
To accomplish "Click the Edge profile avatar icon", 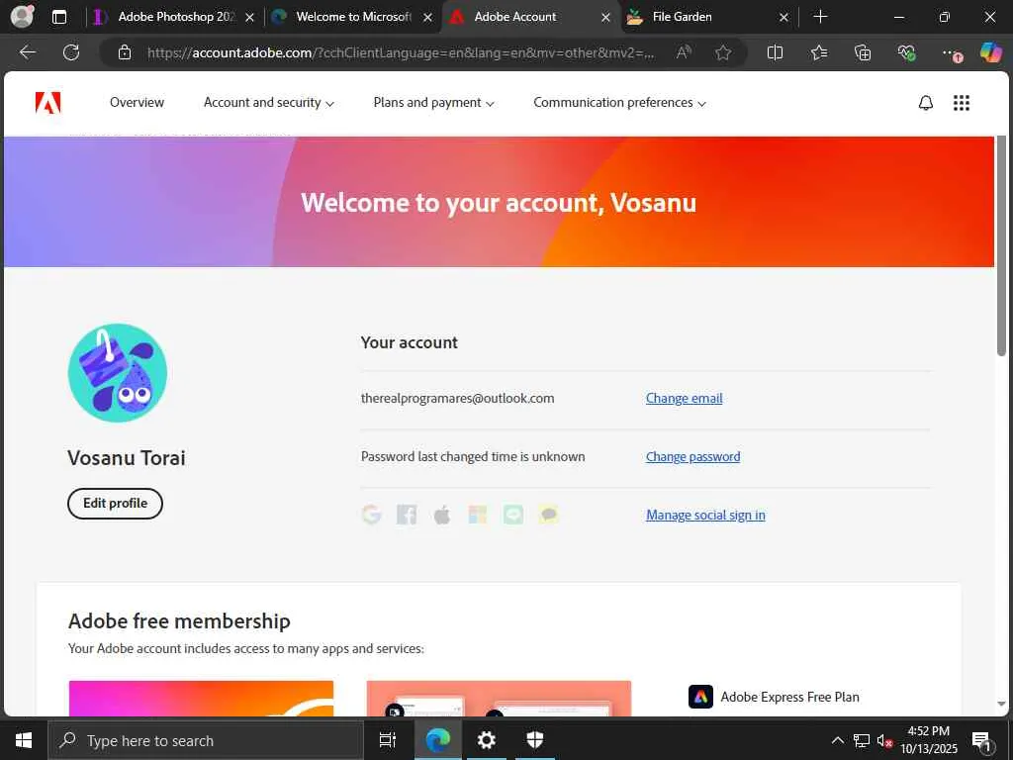I will pos(22,17).
